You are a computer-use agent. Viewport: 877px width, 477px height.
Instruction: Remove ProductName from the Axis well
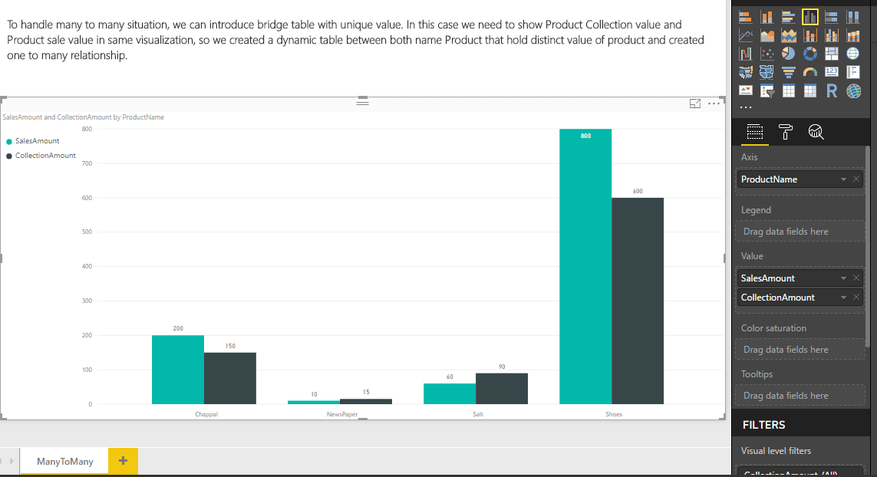pyautogui.click(x=856, y=179)
